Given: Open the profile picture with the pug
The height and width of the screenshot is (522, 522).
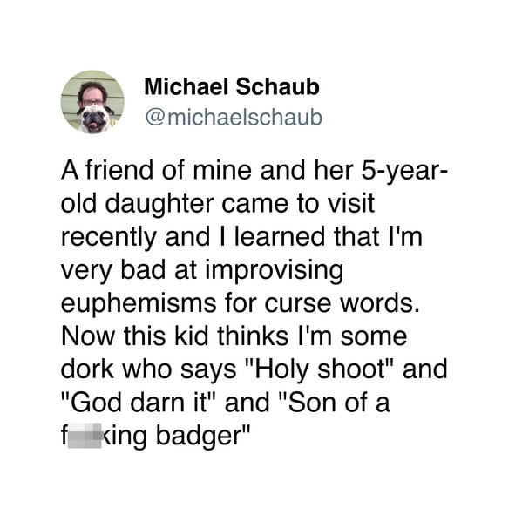Looking at the screenshot, I should (x=92, y=102).
